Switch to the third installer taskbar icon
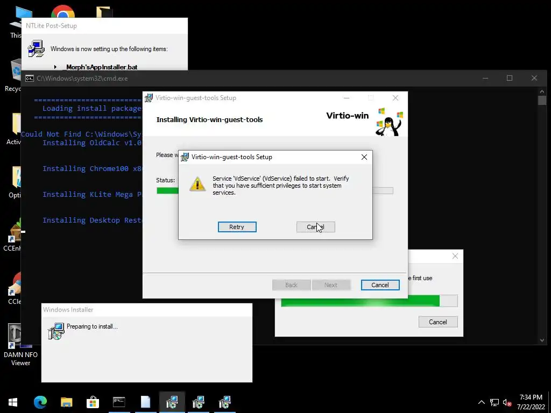 (224, 402)
